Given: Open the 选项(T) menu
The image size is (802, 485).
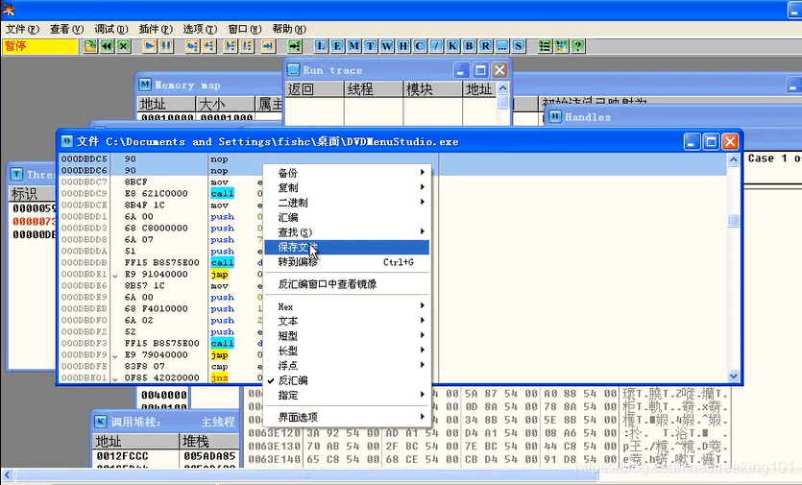Looking at the screenshot, I should (200, 29).
